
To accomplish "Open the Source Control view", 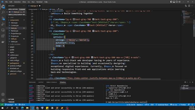I will [3, 18].
